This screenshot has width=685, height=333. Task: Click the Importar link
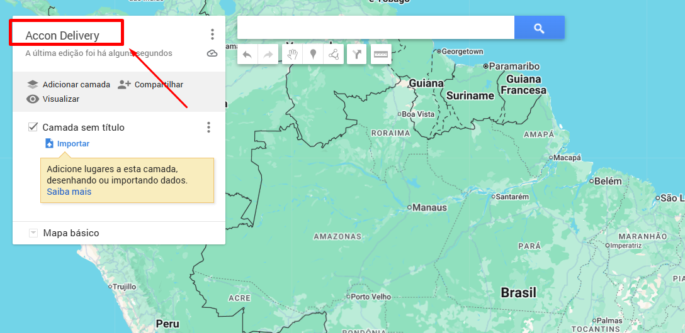[x=73, y=144]
